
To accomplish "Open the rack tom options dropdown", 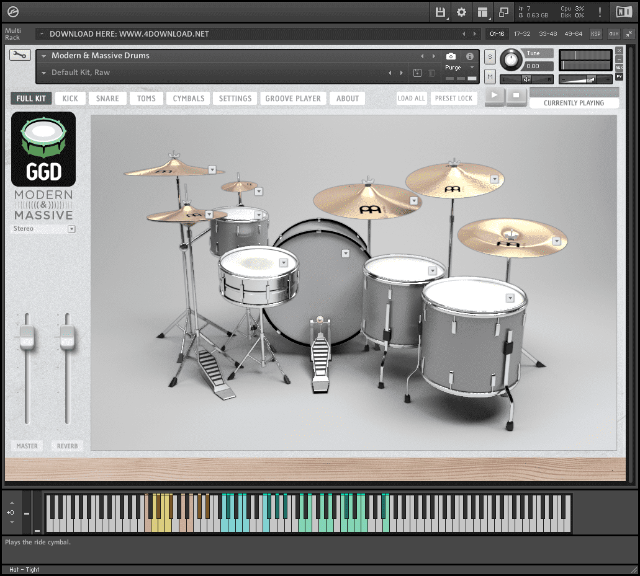I will click(259, 215).
